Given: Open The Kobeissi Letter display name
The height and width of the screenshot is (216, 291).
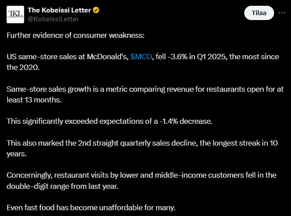Looking at the screenshot, I should point(59,10).
